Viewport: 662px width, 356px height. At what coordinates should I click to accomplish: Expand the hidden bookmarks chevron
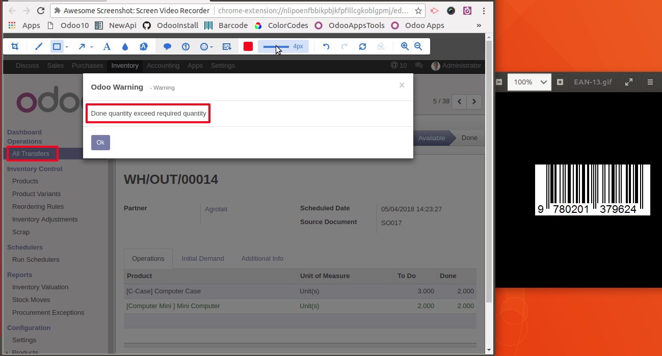479,25
